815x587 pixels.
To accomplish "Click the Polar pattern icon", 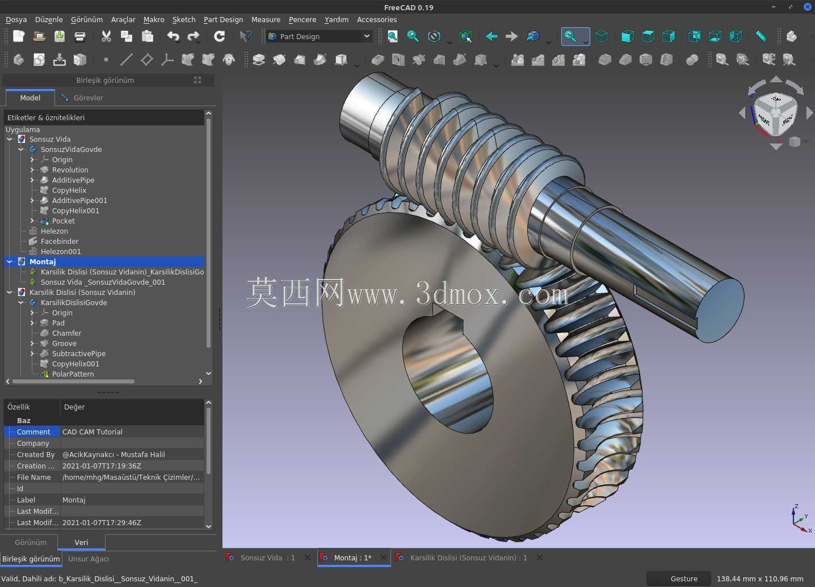I will pyautogui.click(x=558, y=60).
